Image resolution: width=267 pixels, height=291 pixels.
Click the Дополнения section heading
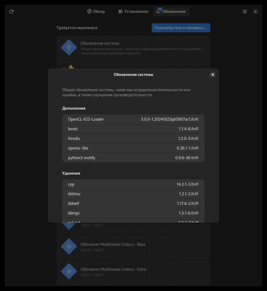[74, 108]
